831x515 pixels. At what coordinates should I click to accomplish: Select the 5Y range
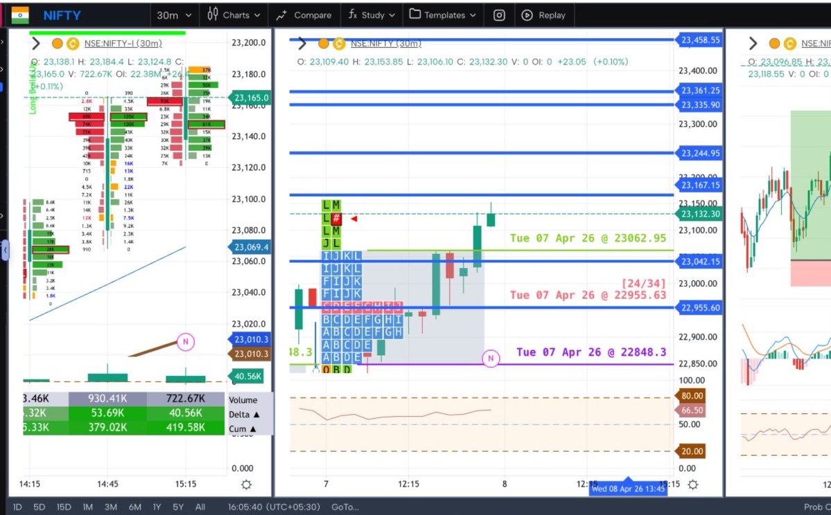pos(178,507)
